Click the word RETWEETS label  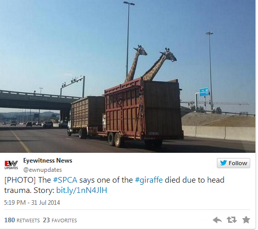coord(28,221)
